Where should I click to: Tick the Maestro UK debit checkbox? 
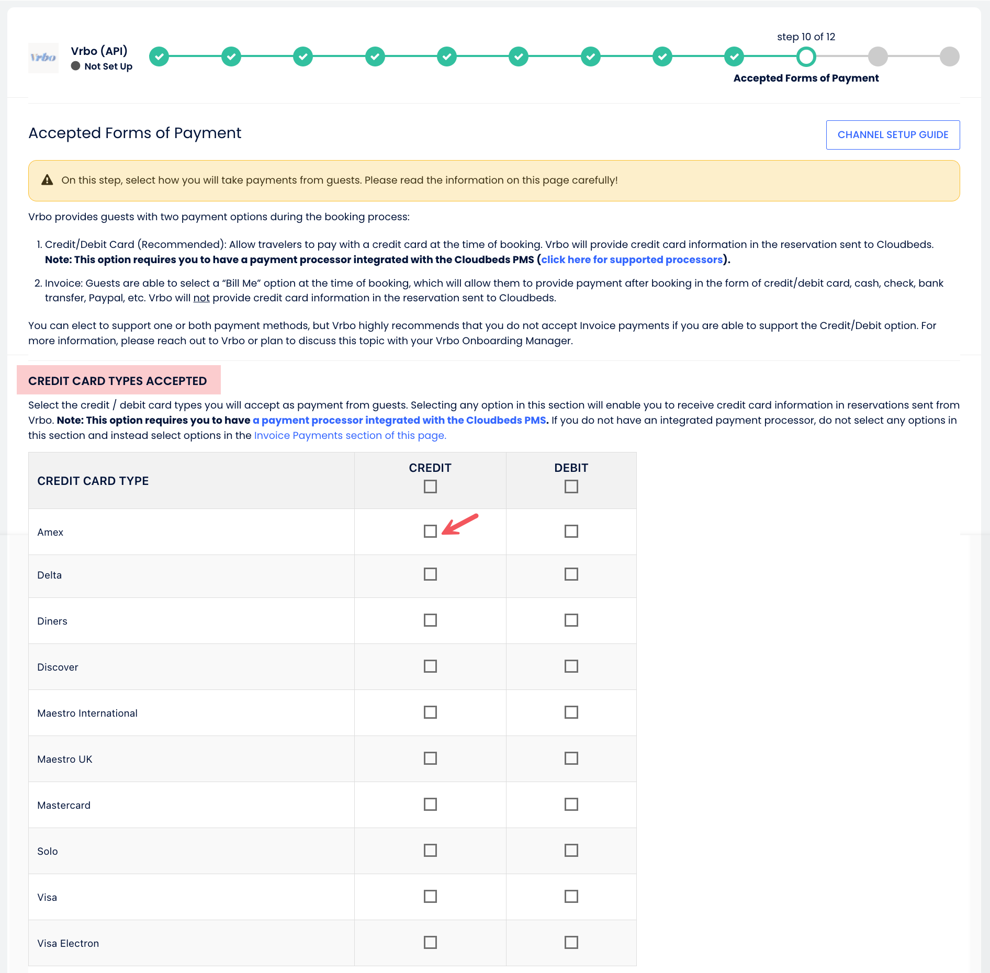click(x=571, y=759)
